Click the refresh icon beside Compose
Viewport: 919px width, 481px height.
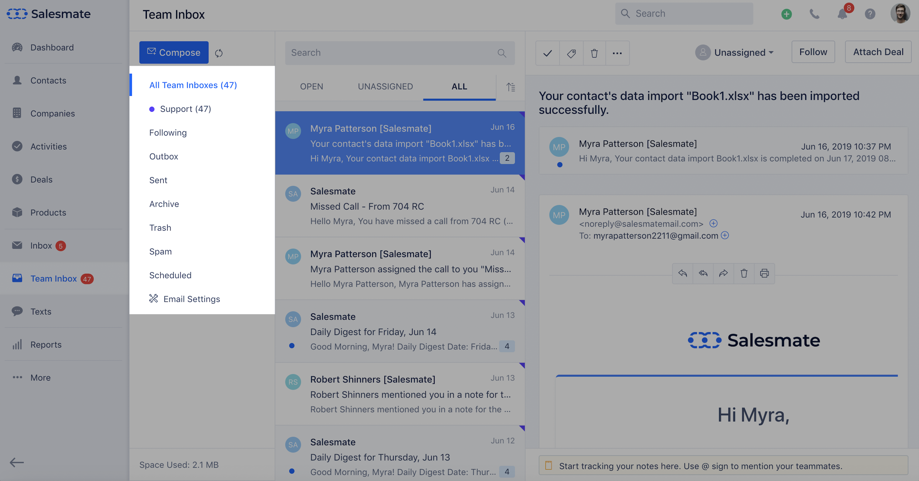point(219,53)
